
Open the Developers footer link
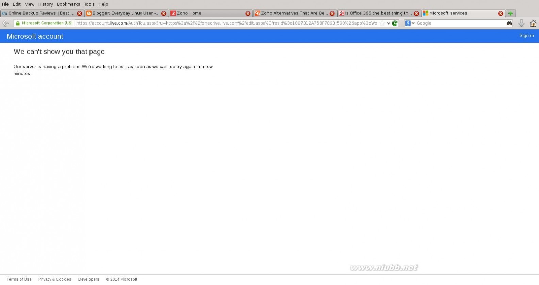[88, 279]
